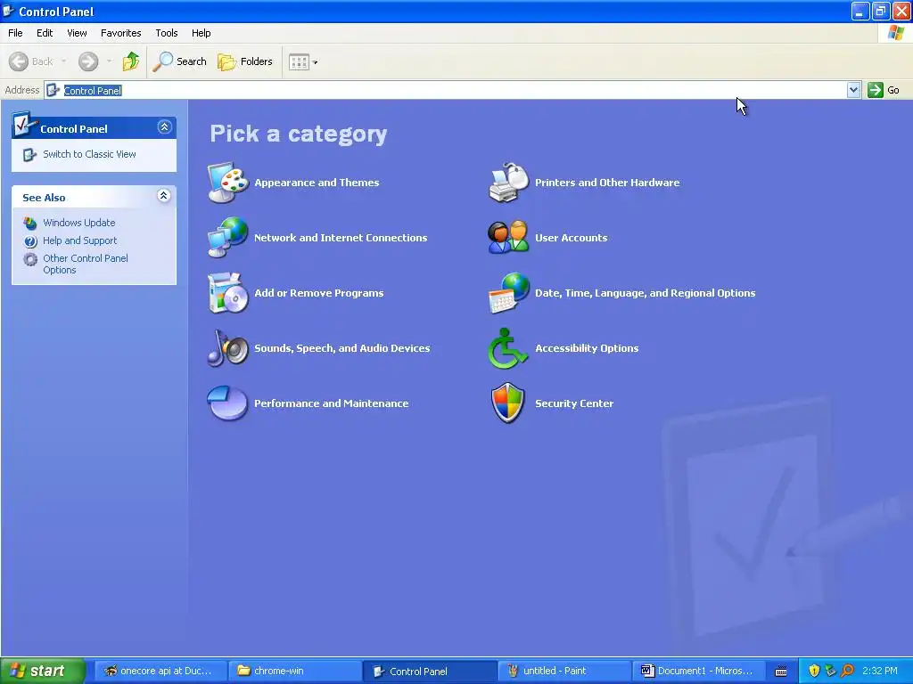Click the security shield tray icon
This screenshot has width=913, height=684.
click(814, 672)
